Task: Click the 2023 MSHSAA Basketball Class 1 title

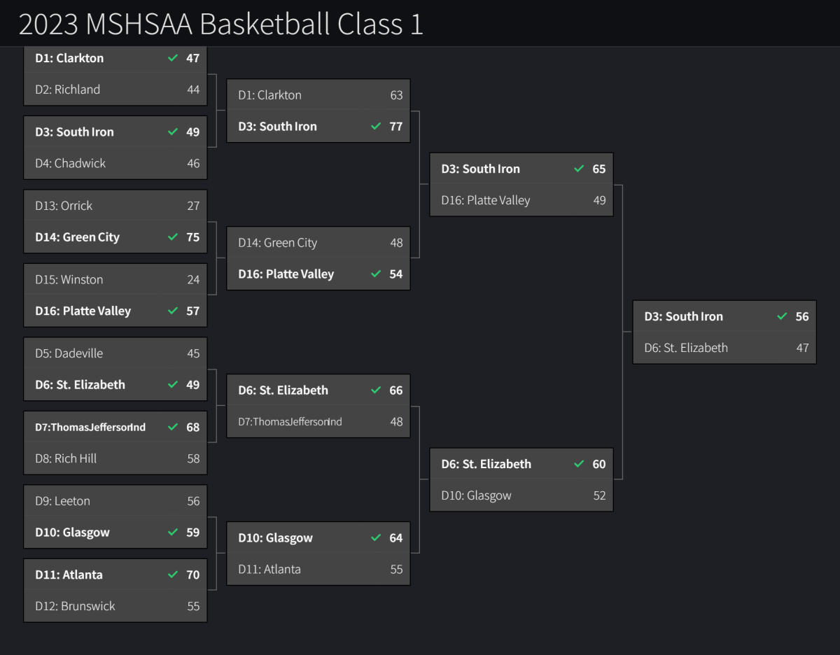Action: click(221, 24)
